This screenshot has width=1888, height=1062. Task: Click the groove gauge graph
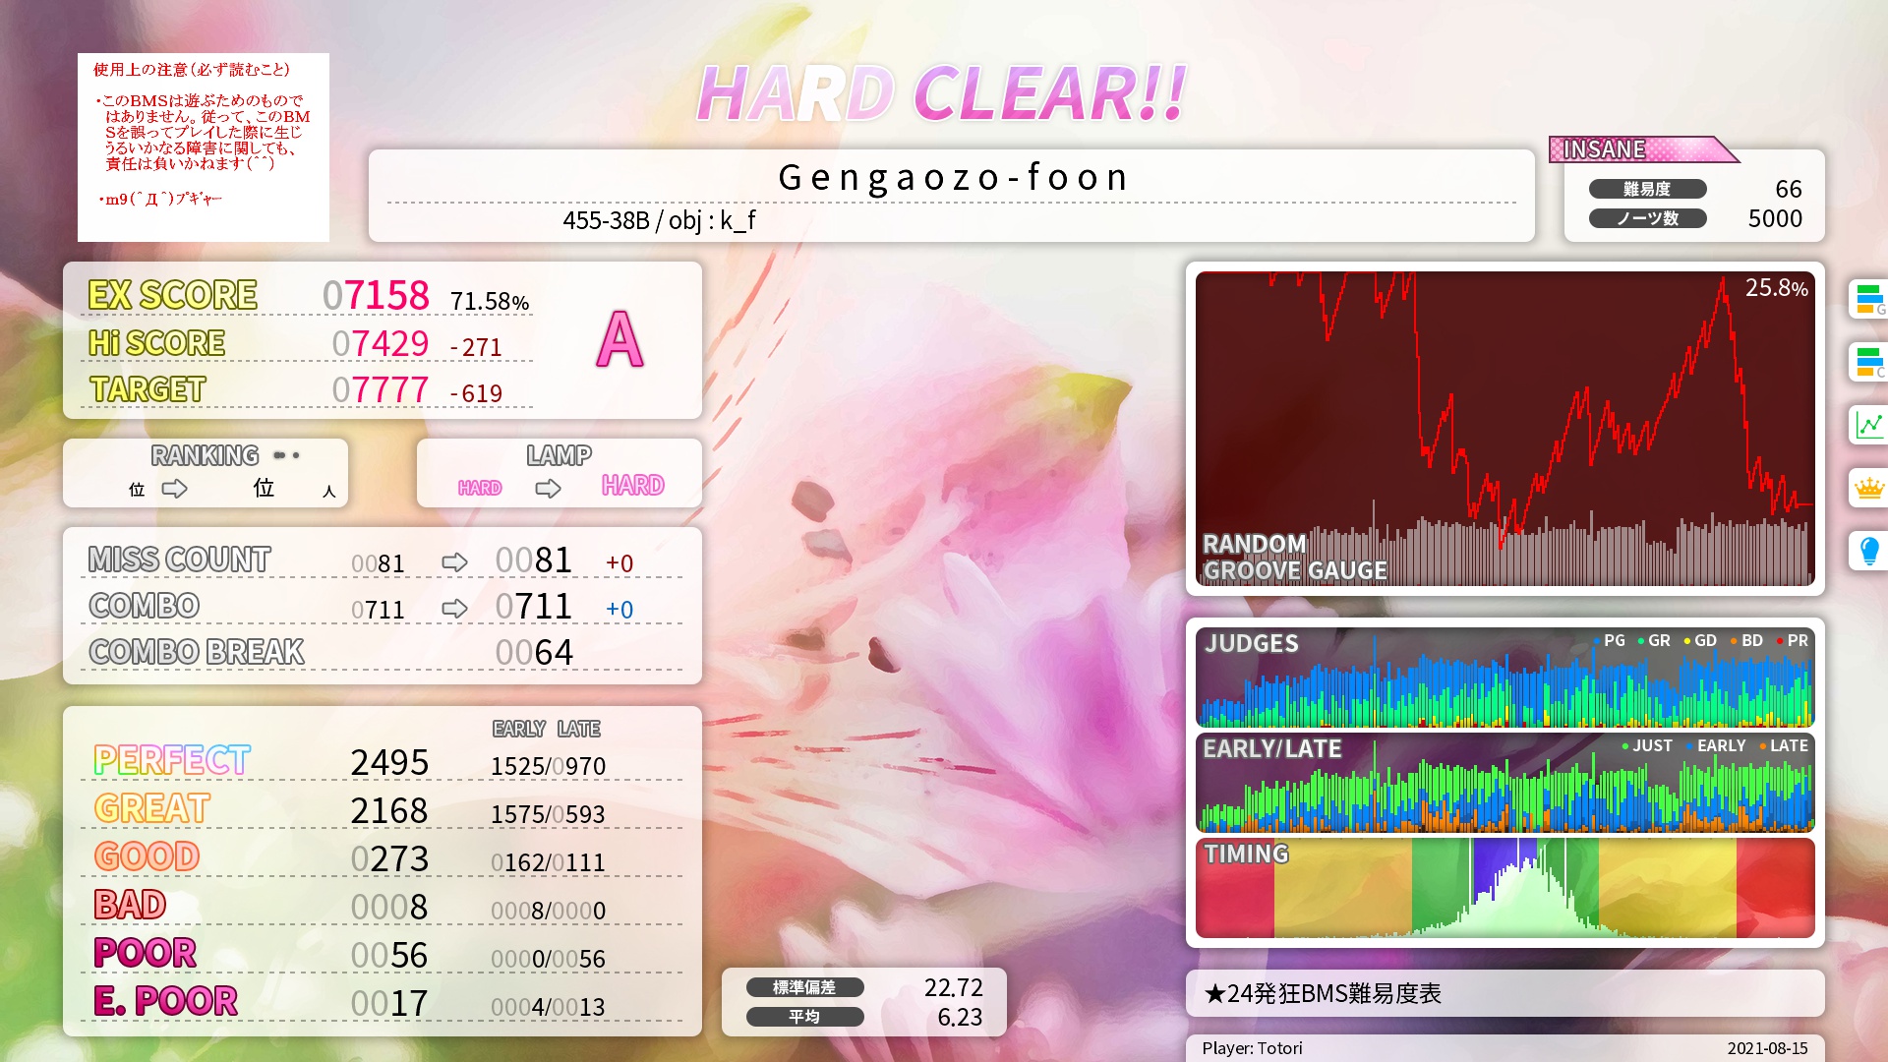pos(1505,429)
